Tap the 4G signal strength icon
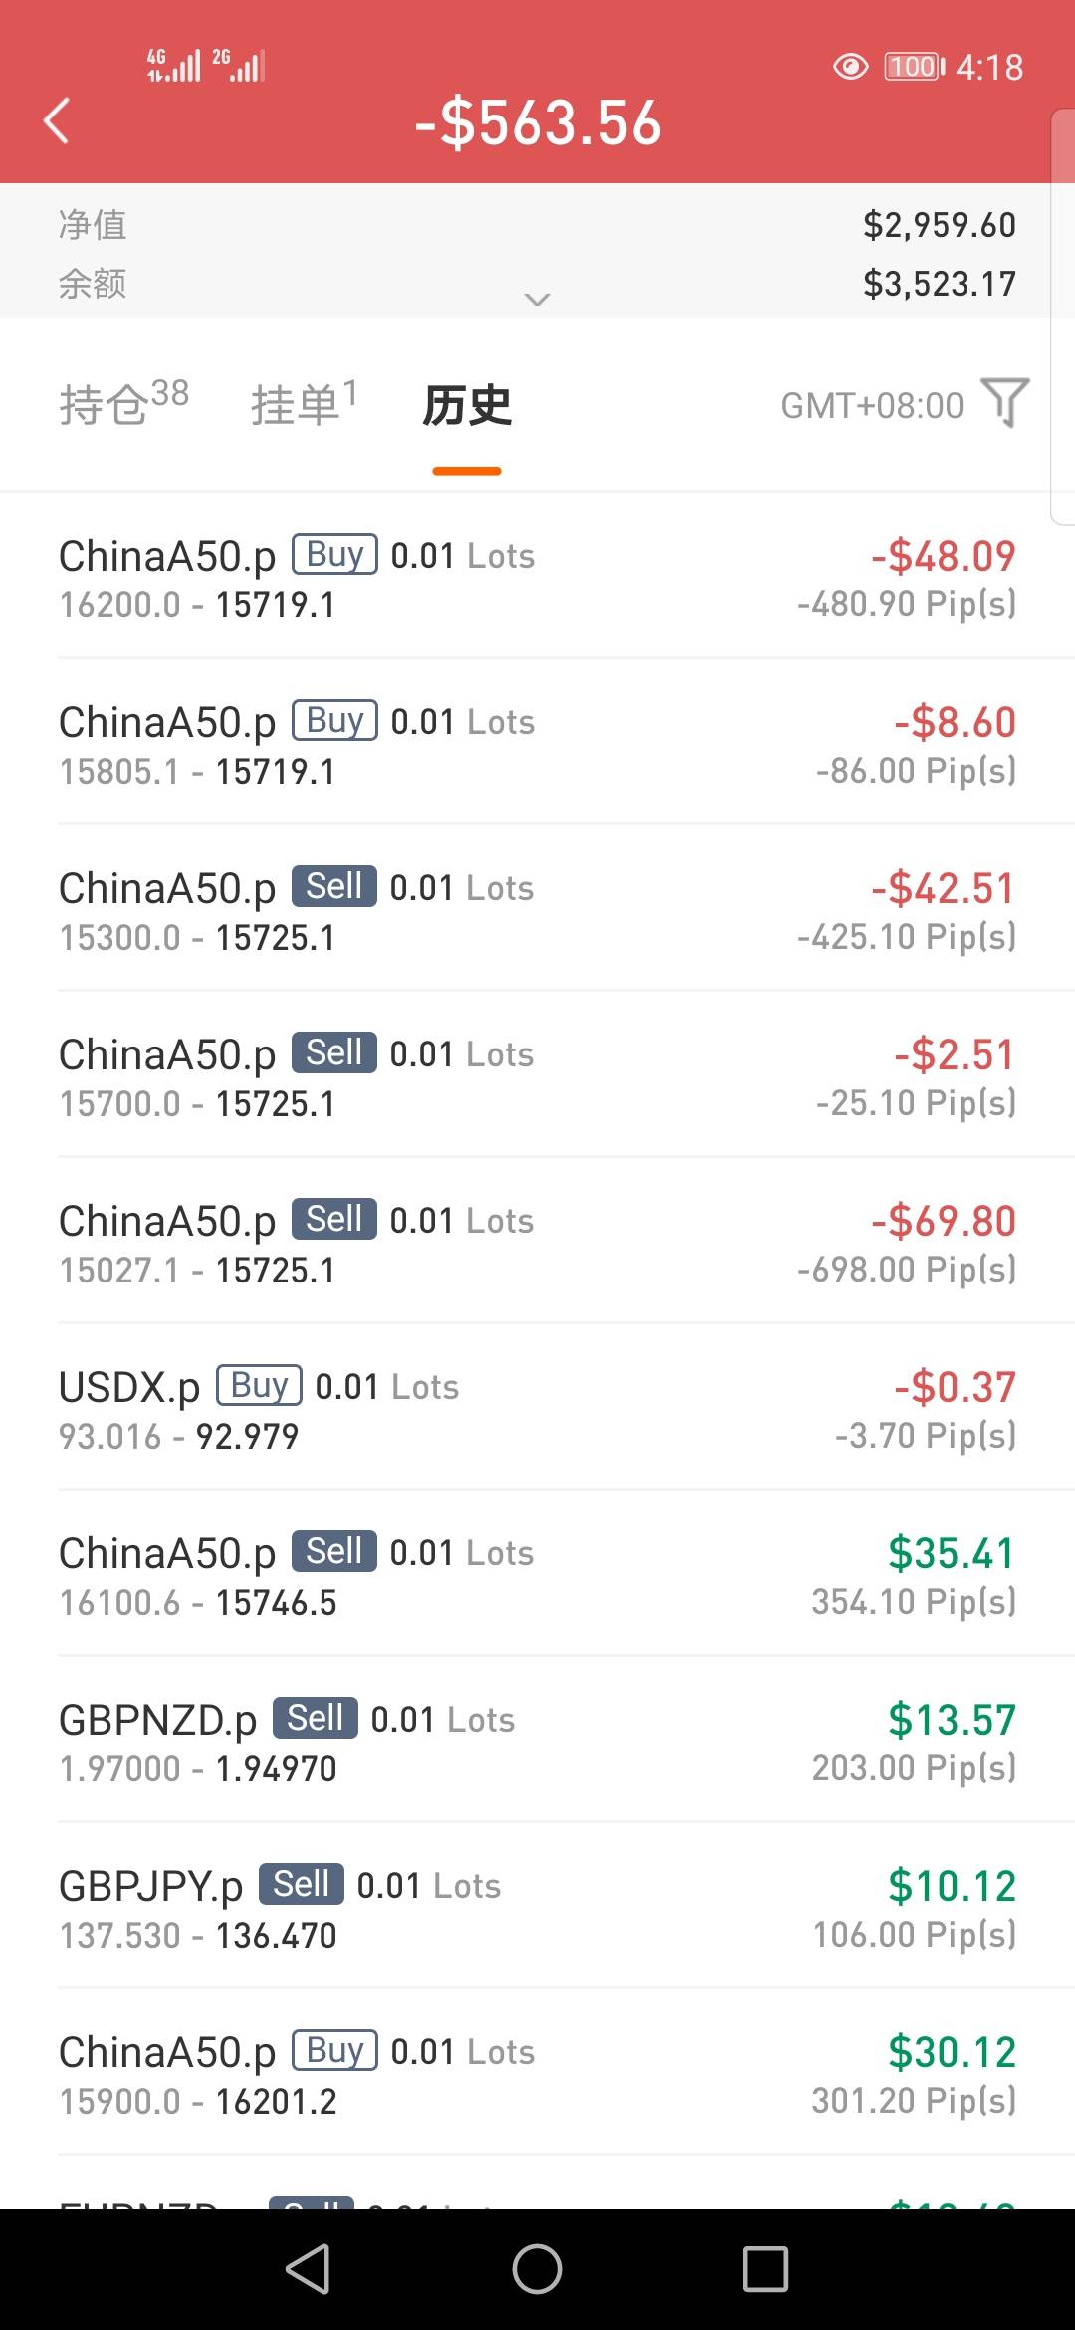The width and height of the screenshot is (1075, 2330). 173,66
